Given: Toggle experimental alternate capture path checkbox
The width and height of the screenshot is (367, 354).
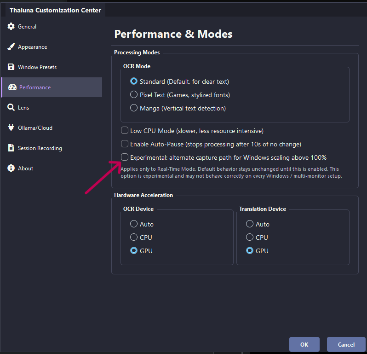Looking at the screenshot, I should 125,157.
